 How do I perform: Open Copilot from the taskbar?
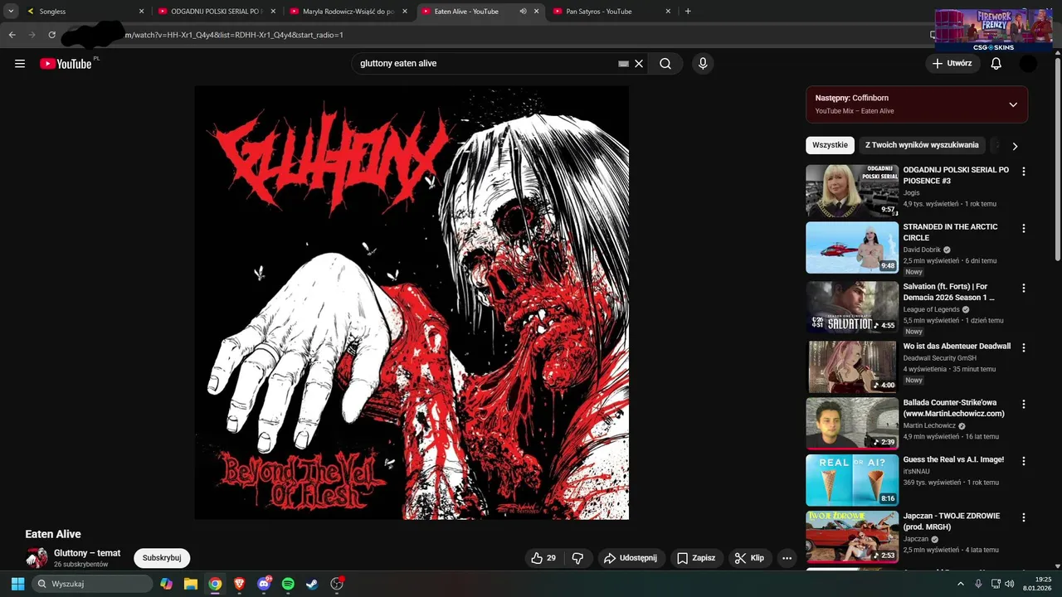click(167, 584)
